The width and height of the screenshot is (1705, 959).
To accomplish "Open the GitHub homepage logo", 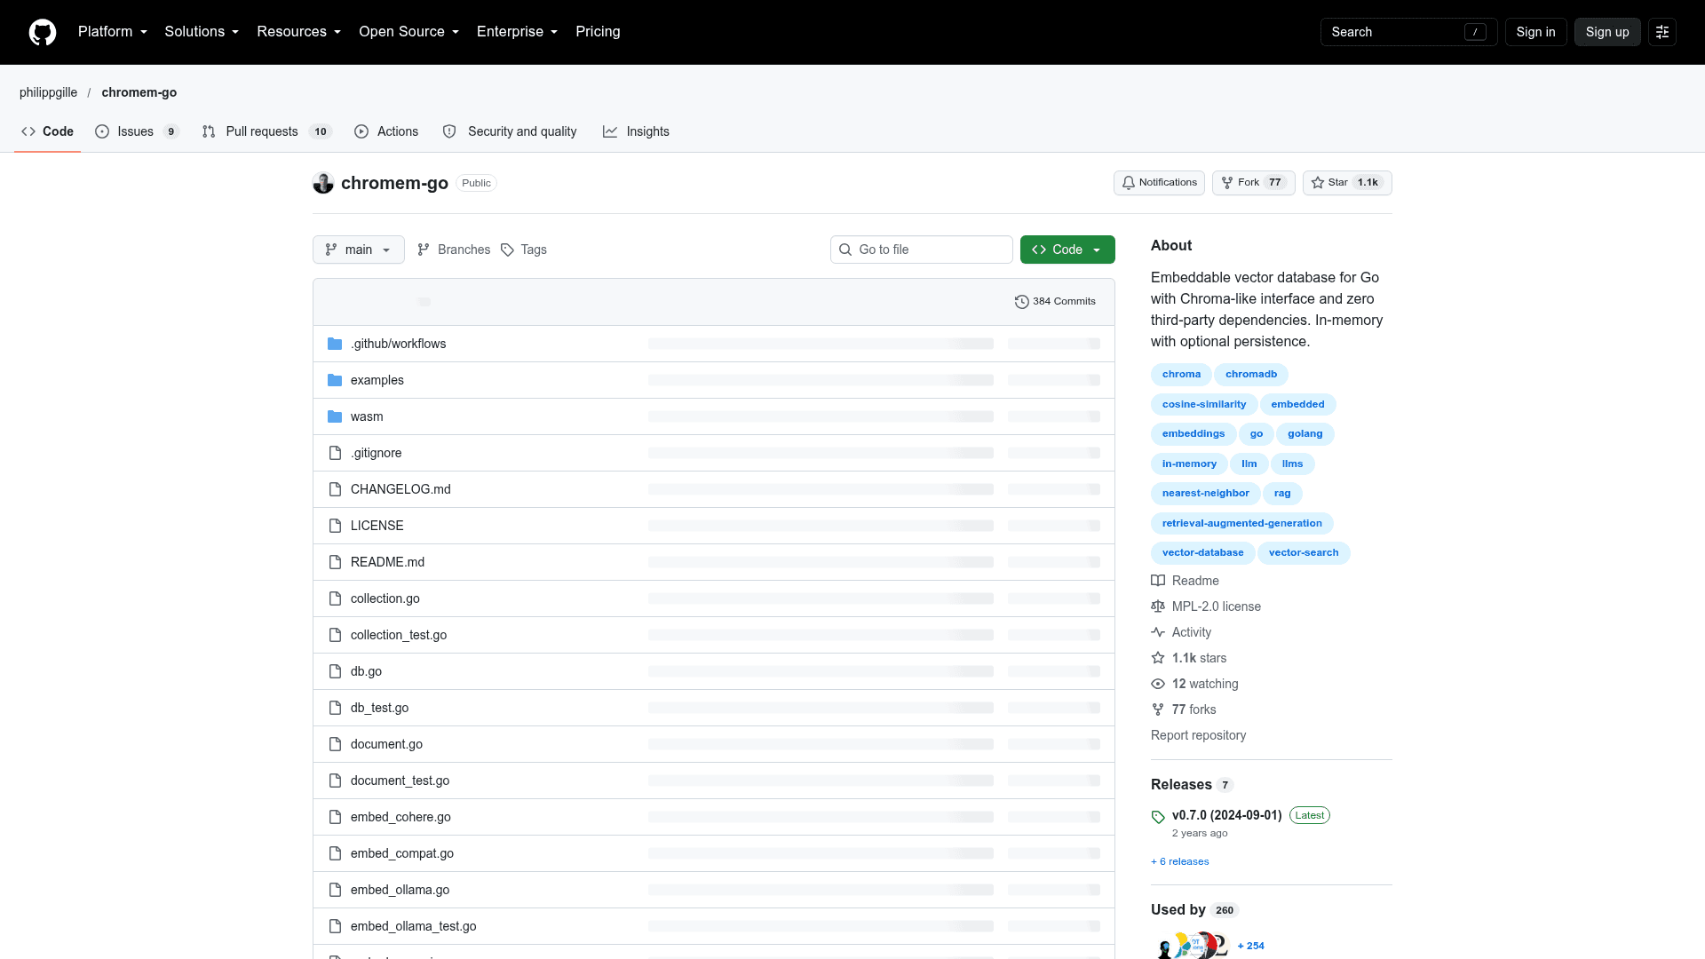I will click(43, 32).
